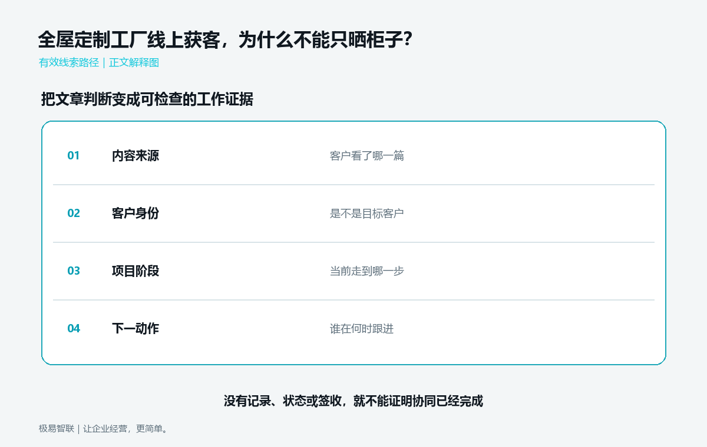Viewport: 707px width, 447px height.
Task: Select the subtitle 有效线索路径｜正文解释图
Action: pyautogui.click(x=99, y=62)
